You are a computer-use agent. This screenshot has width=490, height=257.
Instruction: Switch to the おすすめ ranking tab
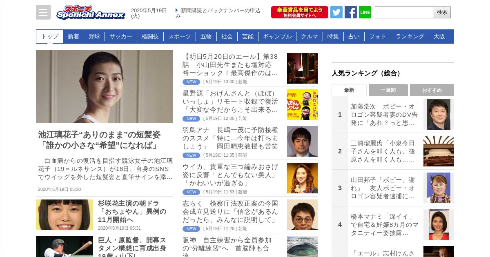coord(432,90)
